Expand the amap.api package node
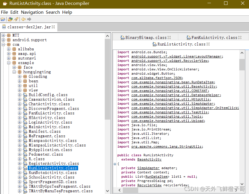Viewport: 249px width, 194px height. (9, 54)
